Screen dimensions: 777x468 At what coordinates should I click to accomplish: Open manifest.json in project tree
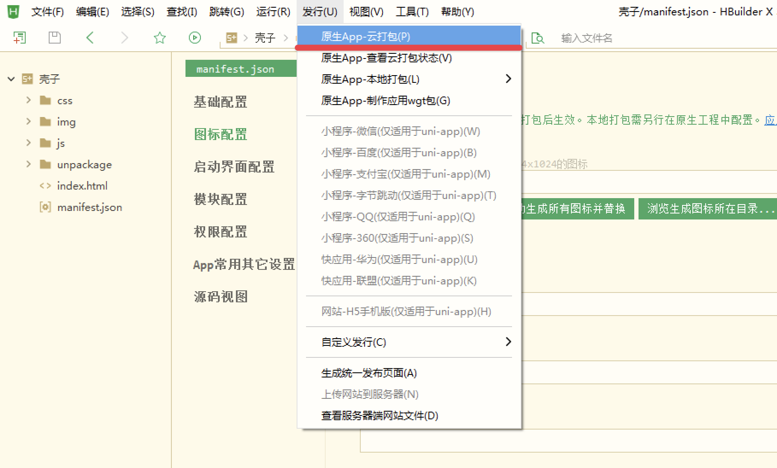[x=89, y=207]
